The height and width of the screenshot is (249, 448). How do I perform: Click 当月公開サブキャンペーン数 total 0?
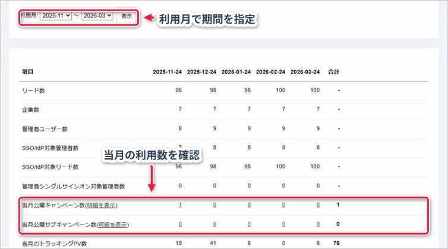[x=337, y=224]
